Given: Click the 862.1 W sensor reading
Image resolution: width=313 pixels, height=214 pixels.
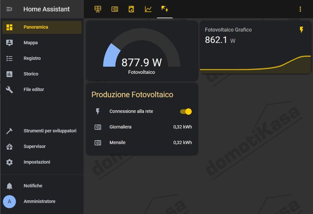Looking at the screenshot, I should (220, 40).
